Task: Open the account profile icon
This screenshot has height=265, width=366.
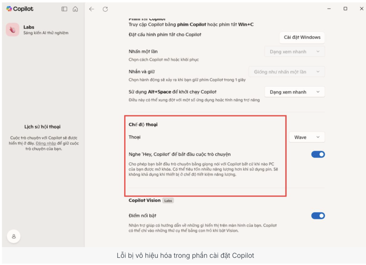Action: tap(14, 236)
